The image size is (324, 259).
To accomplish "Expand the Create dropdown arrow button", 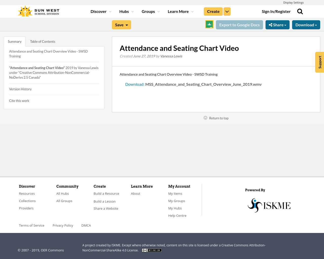I will click(227, 12).
